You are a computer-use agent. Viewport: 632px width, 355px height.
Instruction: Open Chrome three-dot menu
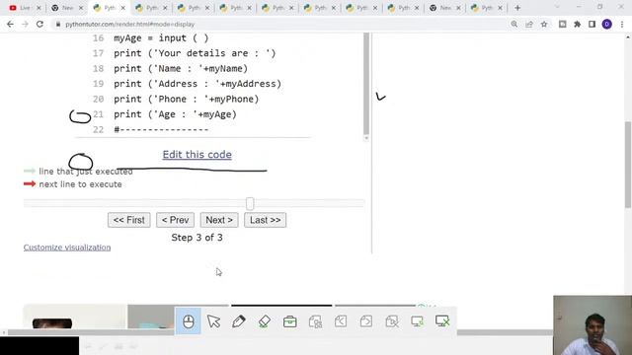point(622,24)
